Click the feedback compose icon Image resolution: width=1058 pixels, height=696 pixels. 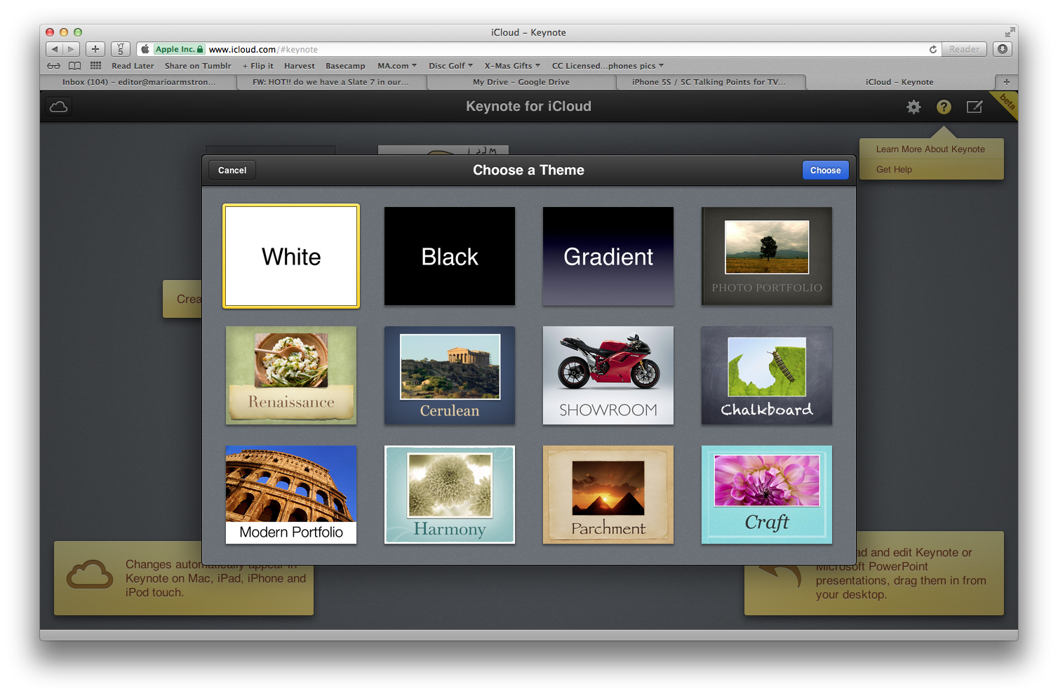tap(975, 107)
